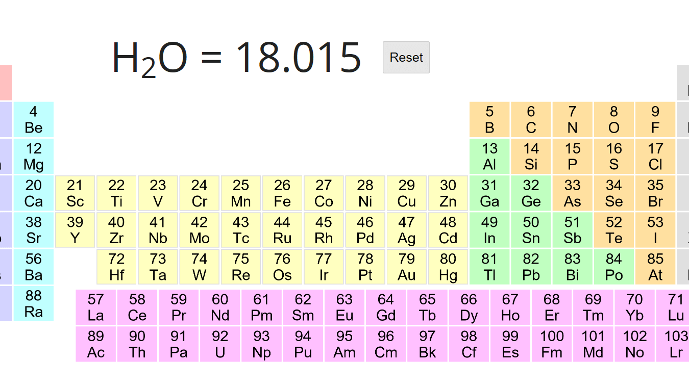This screenshot has height=387, width=689.
Task: Click Gold in the periodic table
Action: pos(407,267)
